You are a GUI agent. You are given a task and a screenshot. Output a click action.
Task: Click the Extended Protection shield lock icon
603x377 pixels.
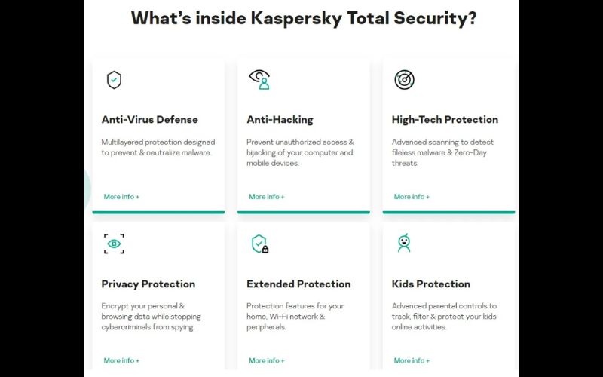pyautogui.click(x=259, y=244)
